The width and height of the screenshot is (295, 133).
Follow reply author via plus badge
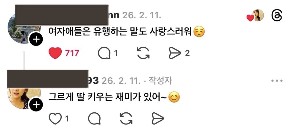point(36,105)
